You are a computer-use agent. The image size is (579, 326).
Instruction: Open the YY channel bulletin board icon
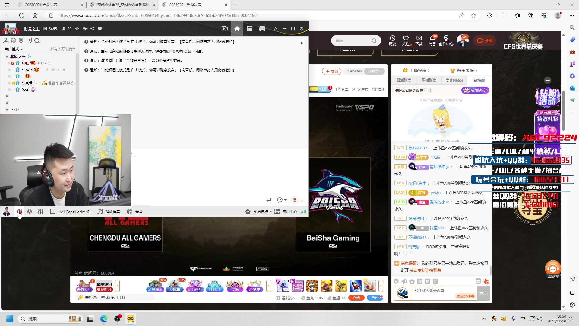tap(29, 41)
